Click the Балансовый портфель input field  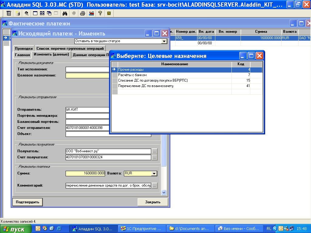(87, 122)
